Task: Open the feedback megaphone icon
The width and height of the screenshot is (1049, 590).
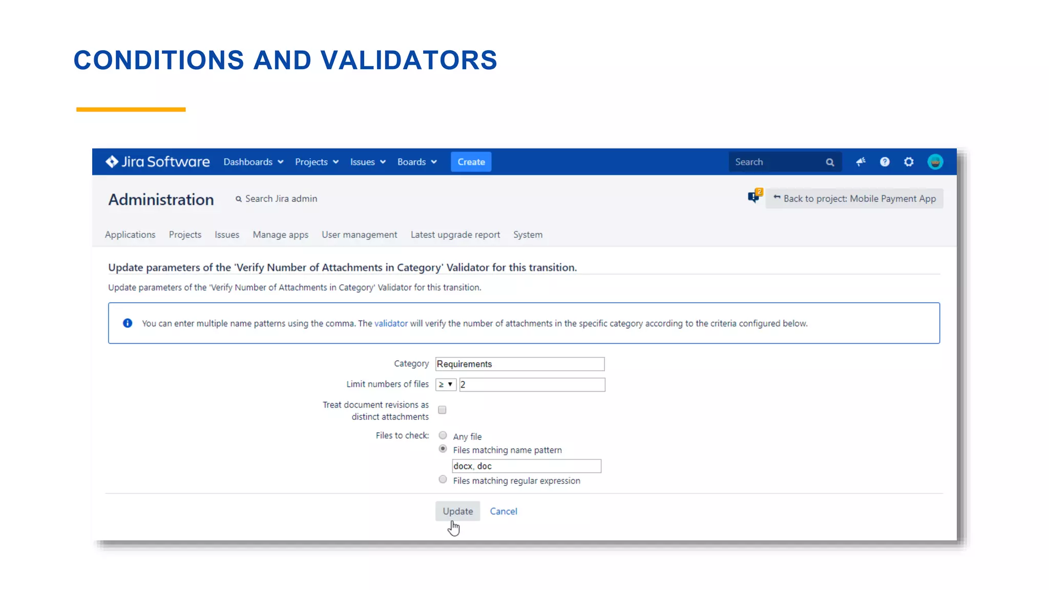Action: click(x=861, y=162)
